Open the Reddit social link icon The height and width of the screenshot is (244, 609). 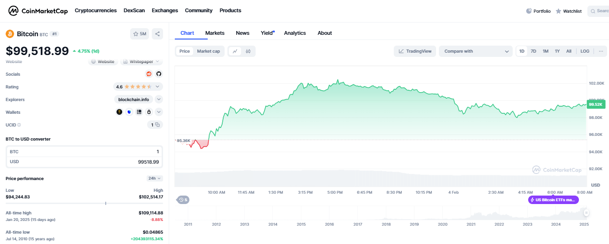149,74
